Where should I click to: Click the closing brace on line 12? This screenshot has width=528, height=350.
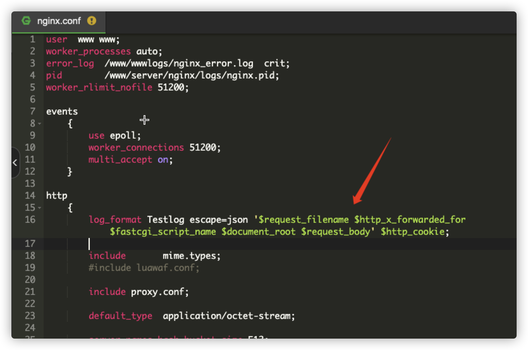click(x=70, y=172)
